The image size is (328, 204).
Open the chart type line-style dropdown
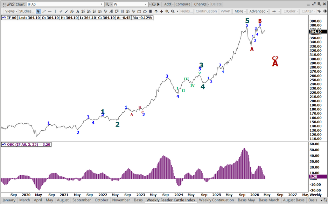point(275,11)
